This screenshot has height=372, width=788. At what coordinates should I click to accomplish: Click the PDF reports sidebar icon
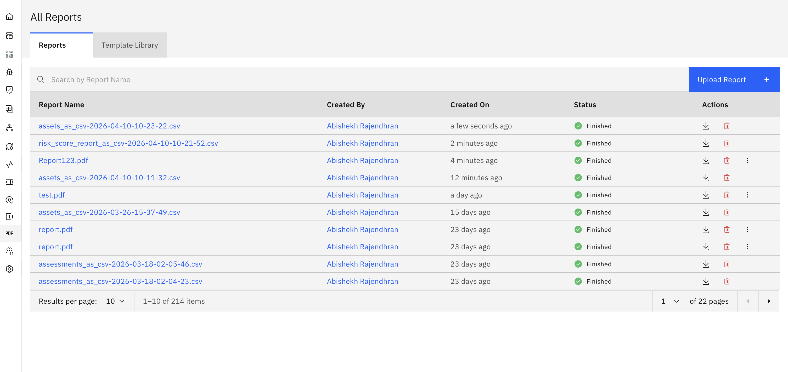point(9,233)
